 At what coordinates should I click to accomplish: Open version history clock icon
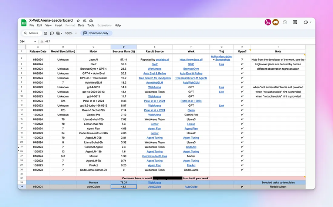285,22
